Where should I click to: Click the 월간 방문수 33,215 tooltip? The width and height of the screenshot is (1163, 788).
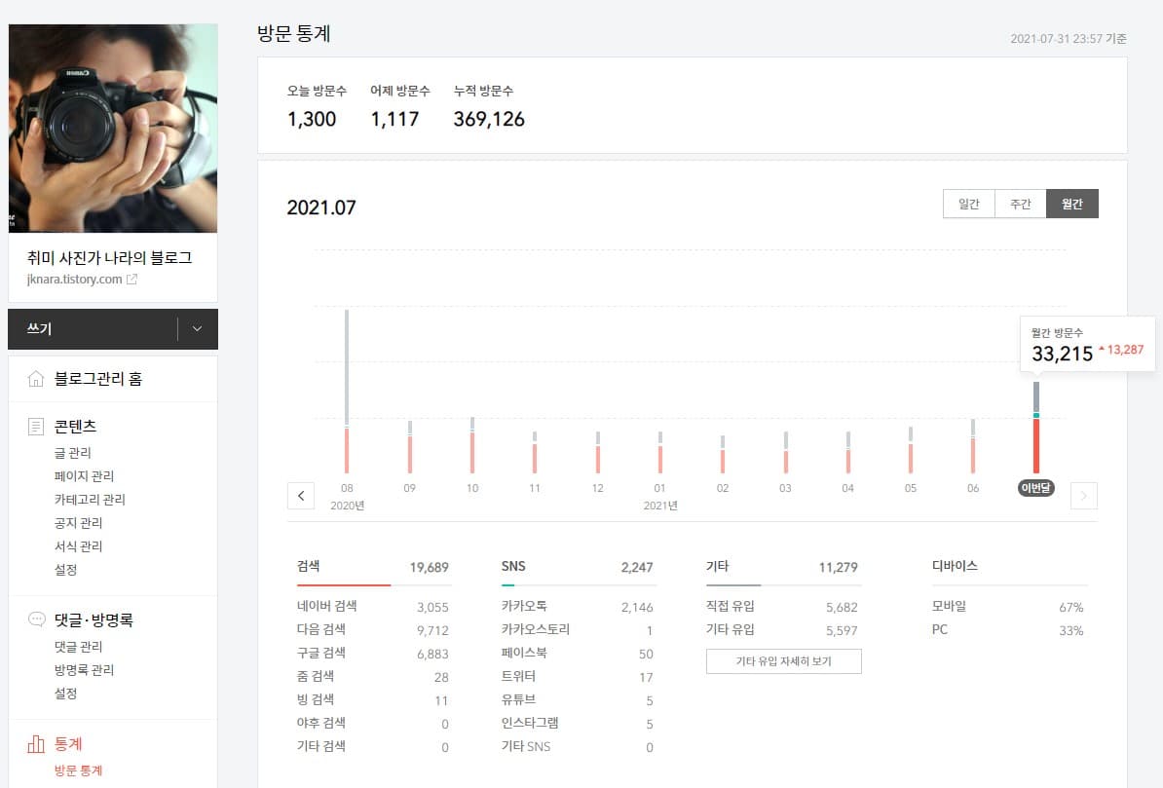(x=1087, y=344)
